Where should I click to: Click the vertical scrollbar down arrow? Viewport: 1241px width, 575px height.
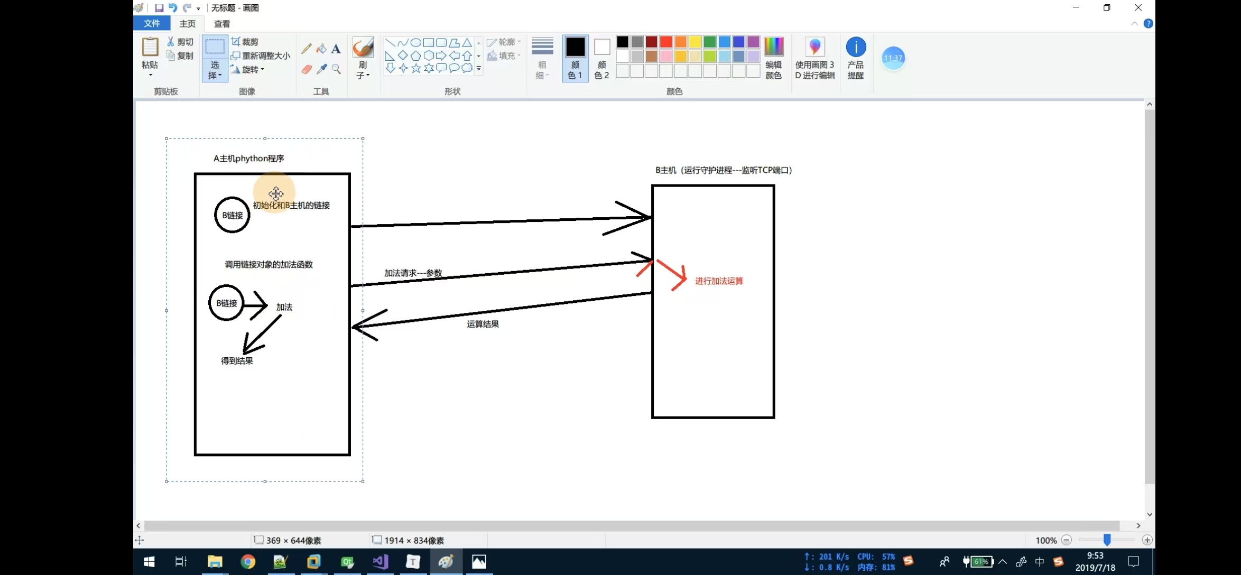1150,514
